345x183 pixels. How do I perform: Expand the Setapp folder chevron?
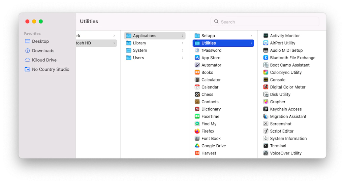251,36
